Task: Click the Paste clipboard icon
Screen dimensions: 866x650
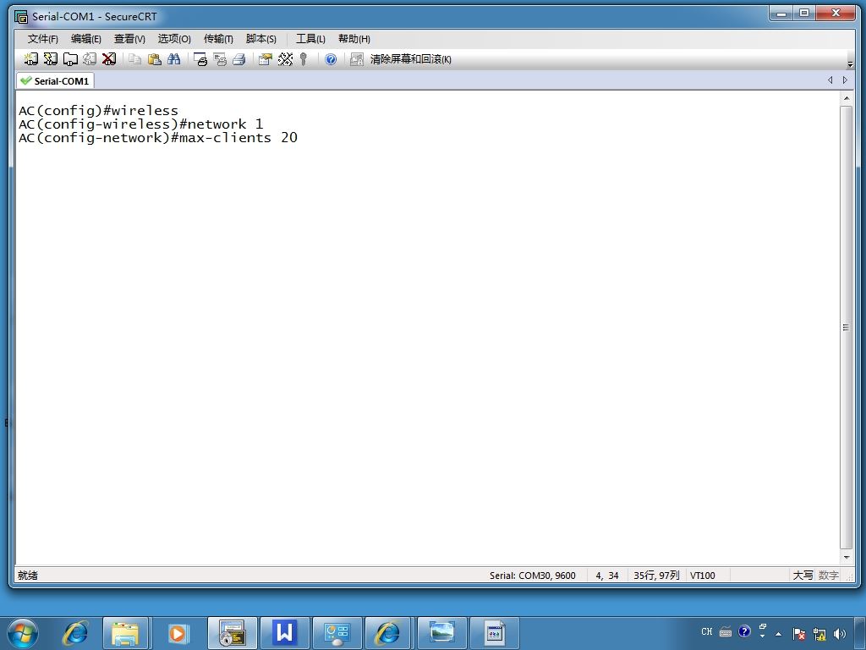Action: pyautogui.click(x=155, y=59)
